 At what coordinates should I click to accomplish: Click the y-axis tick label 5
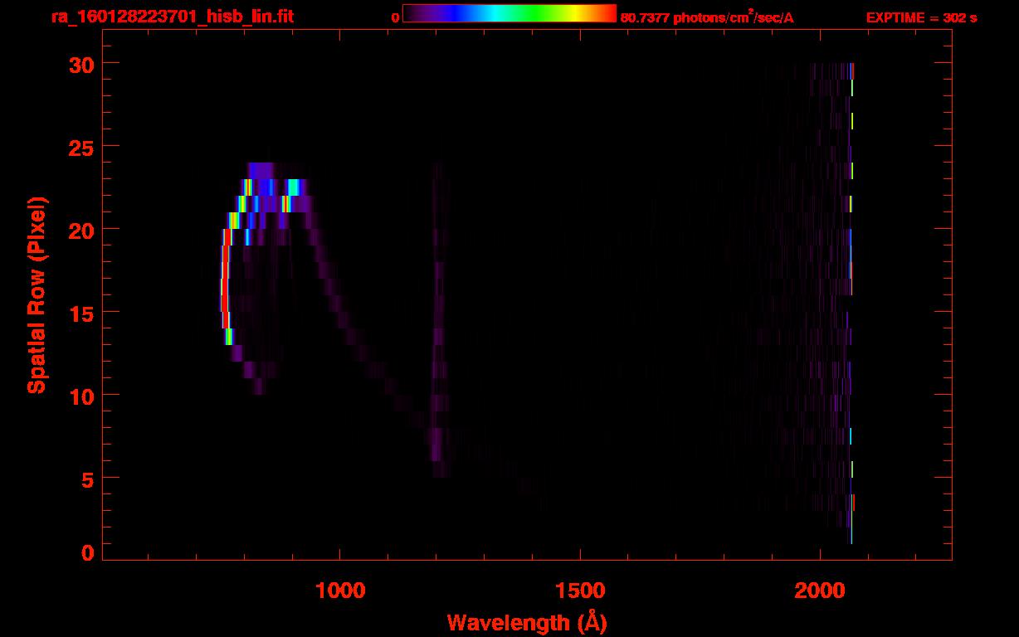(86, 479)
